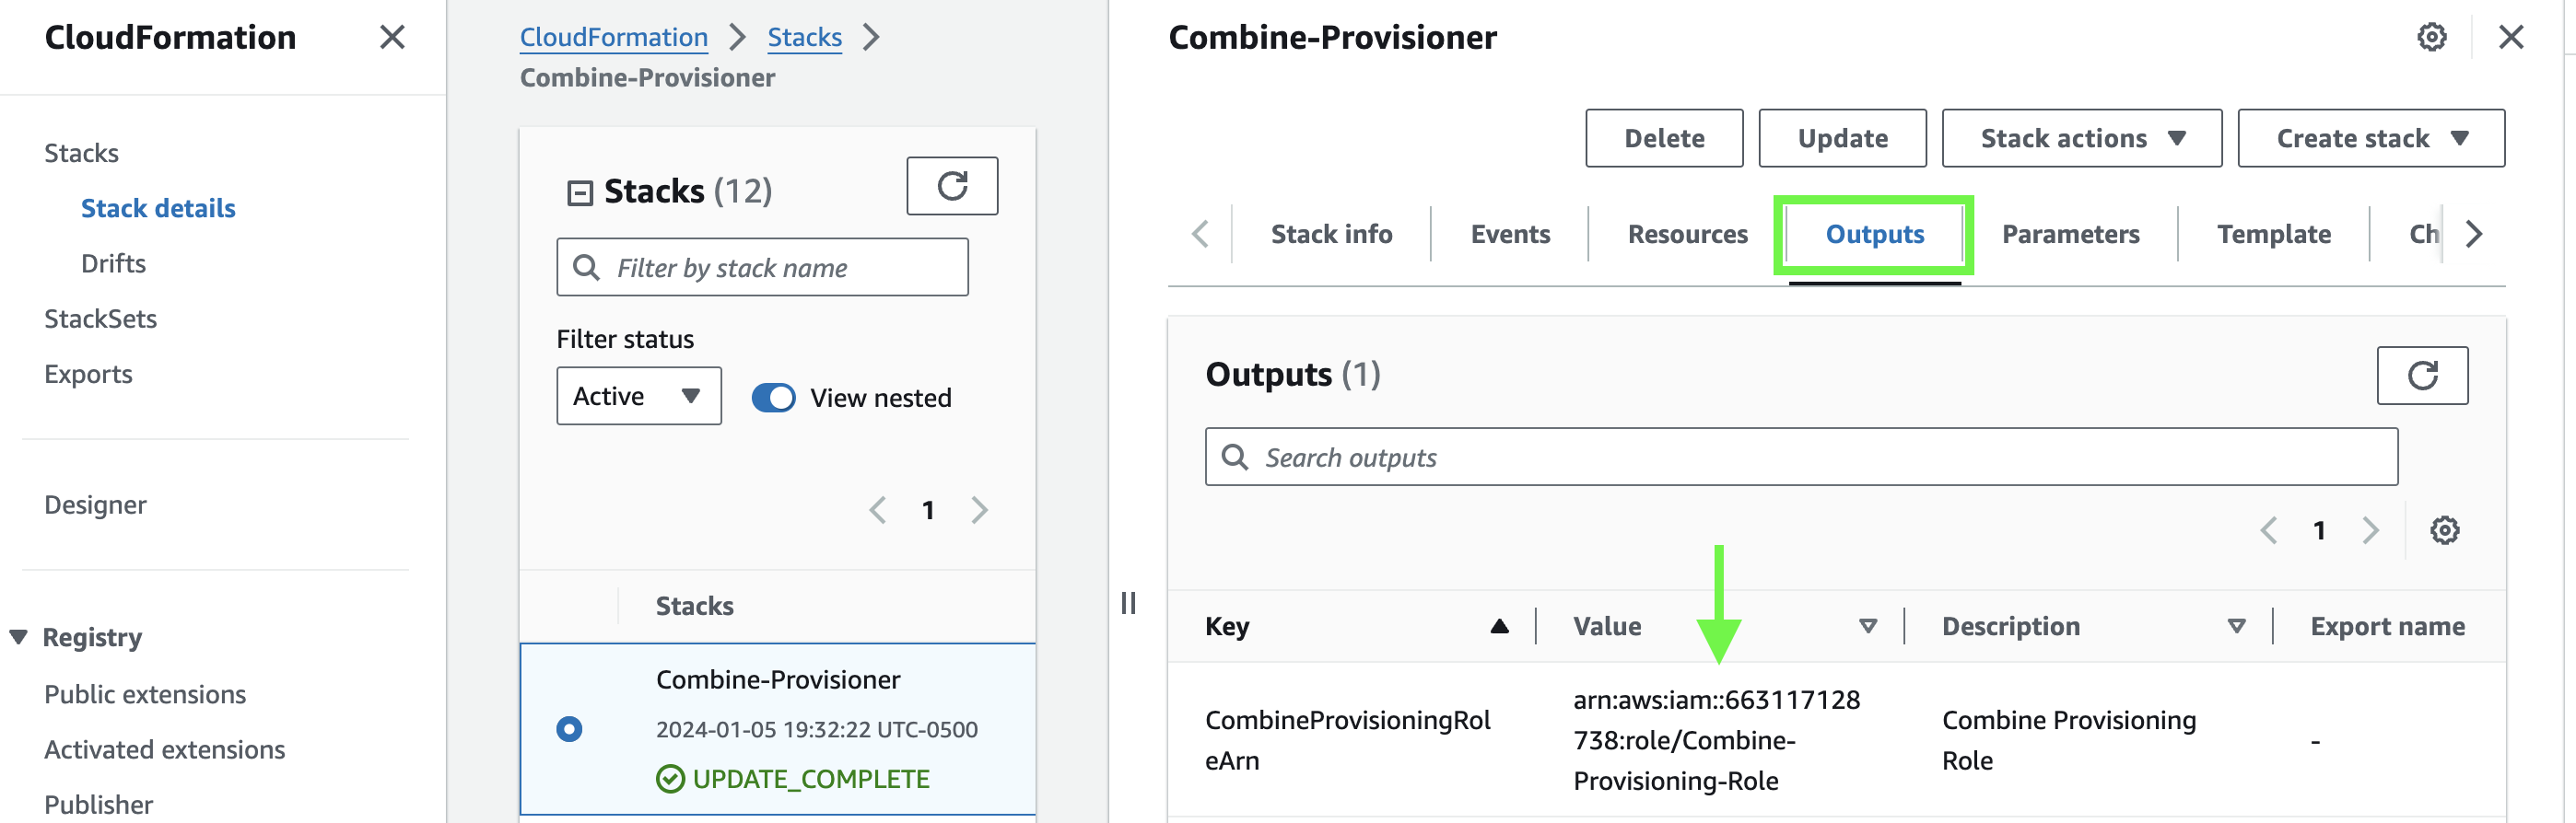This screenshot has width=2576, height=823.
Task: Open Activated extensions in Registry
Action: (x=164, y=749)
